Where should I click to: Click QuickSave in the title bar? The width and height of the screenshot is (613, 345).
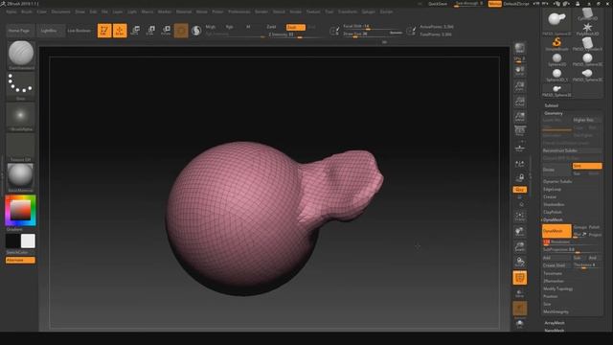tap(438, 4)
